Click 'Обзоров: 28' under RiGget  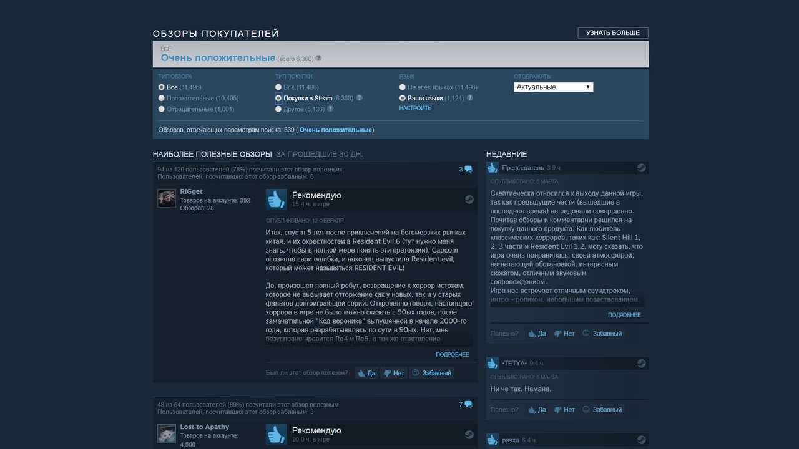click(x=197, y=208)
